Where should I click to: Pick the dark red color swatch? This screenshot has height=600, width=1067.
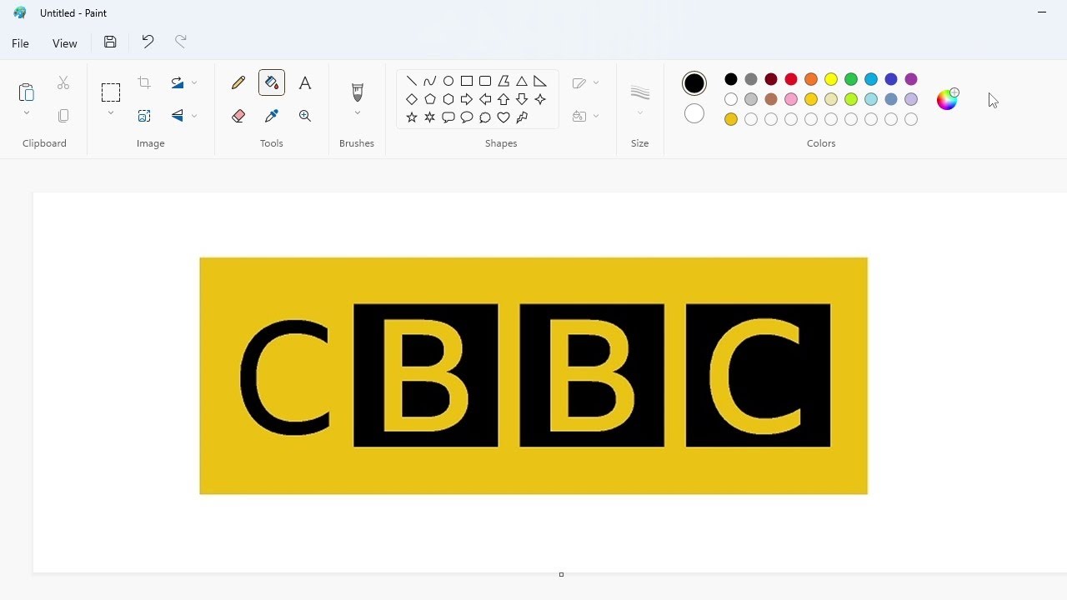point(771,79)
